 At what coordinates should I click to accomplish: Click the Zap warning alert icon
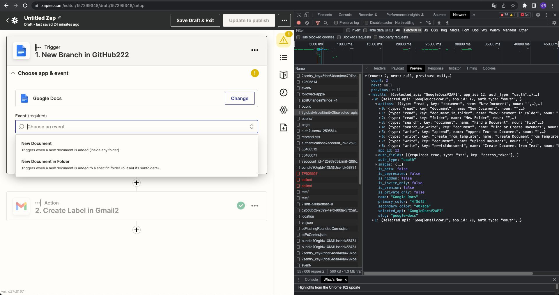coord(283,40)
